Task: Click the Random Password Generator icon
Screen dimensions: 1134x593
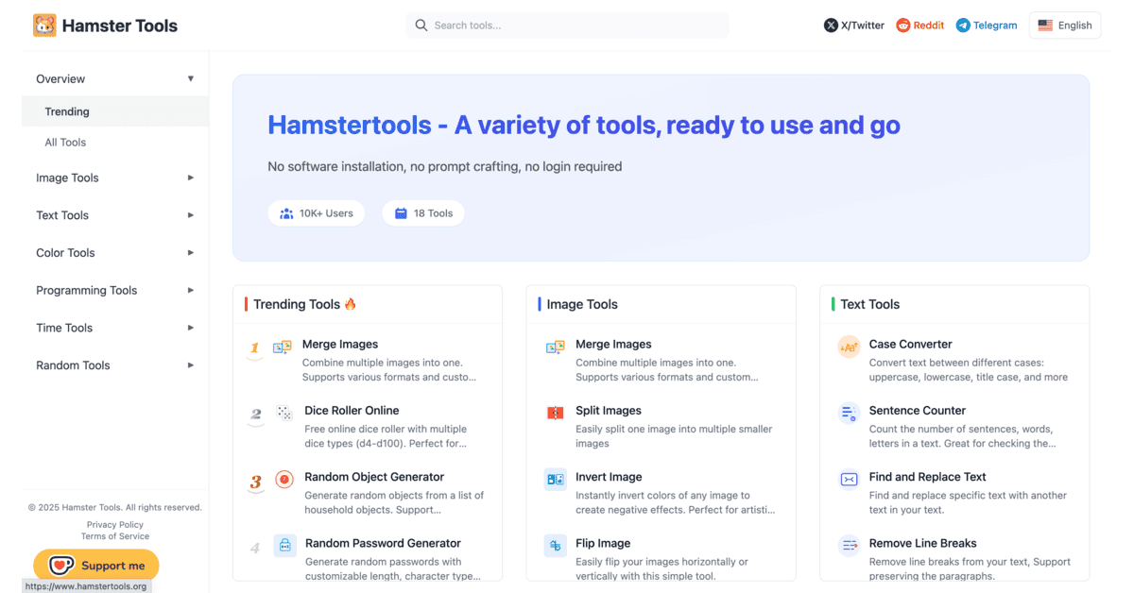Action: click(284, 546)
